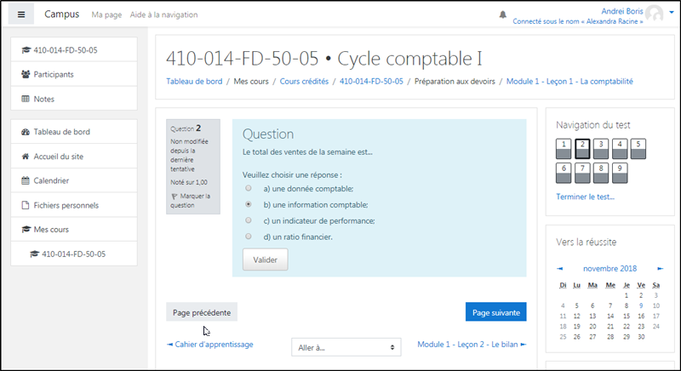This screenshot has height=371, width=681.
Task: Click the notifications bell icon
Action: point(502,14)
